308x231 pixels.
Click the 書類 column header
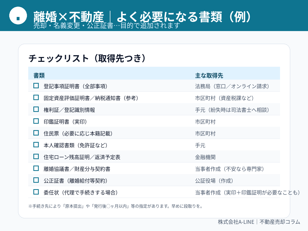39,75
